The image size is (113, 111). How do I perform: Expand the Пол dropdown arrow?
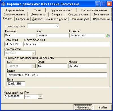(x=40, y=97)
